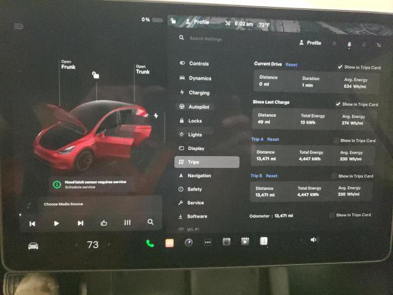This screenshot has height=295, width=393.
Task: Open Display settings menu
Action: (x=192, y=149)
